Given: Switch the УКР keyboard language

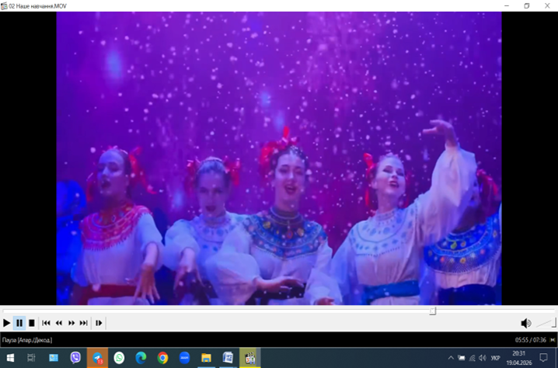Looking at the screenshot, I should click(x=495, y=358).
